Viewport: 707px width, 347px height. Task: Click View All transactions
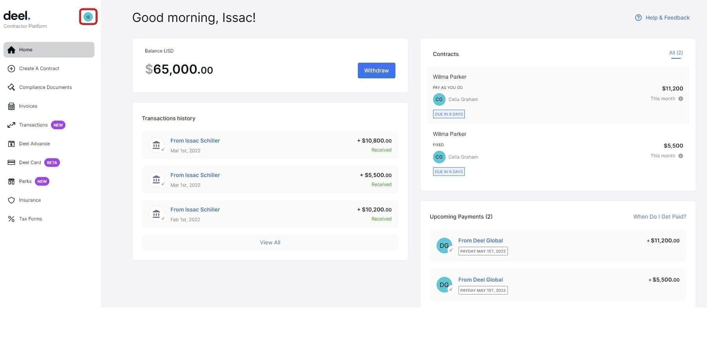point(270,242)
